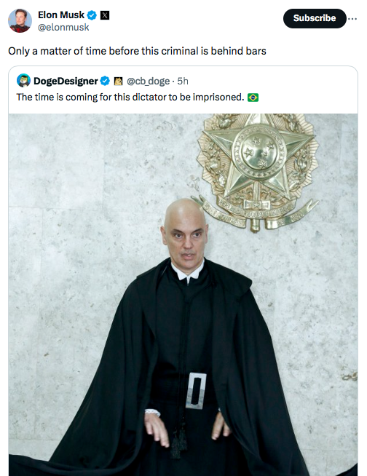
Task: Open the quoted post's photo
Action: pyautogui.click(x=183, y=295)
